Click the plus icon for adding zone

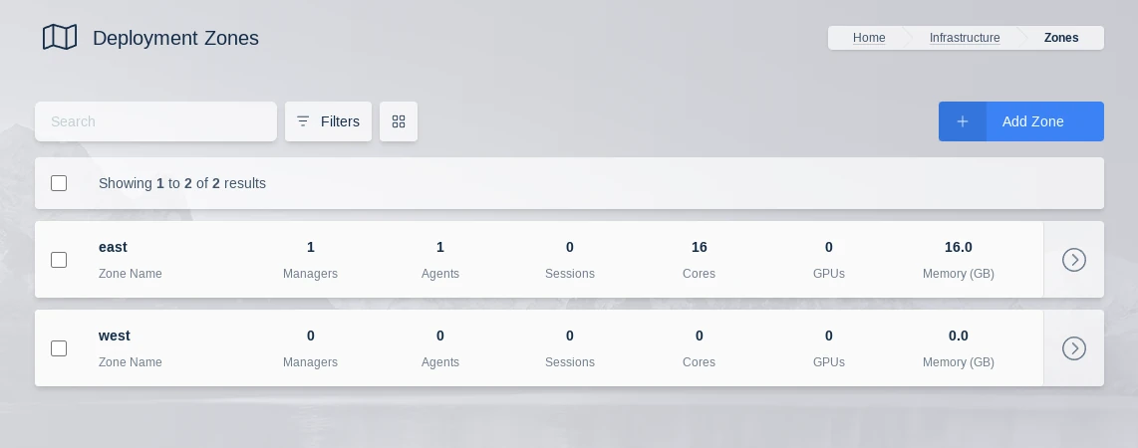click(x=963, y=121)
